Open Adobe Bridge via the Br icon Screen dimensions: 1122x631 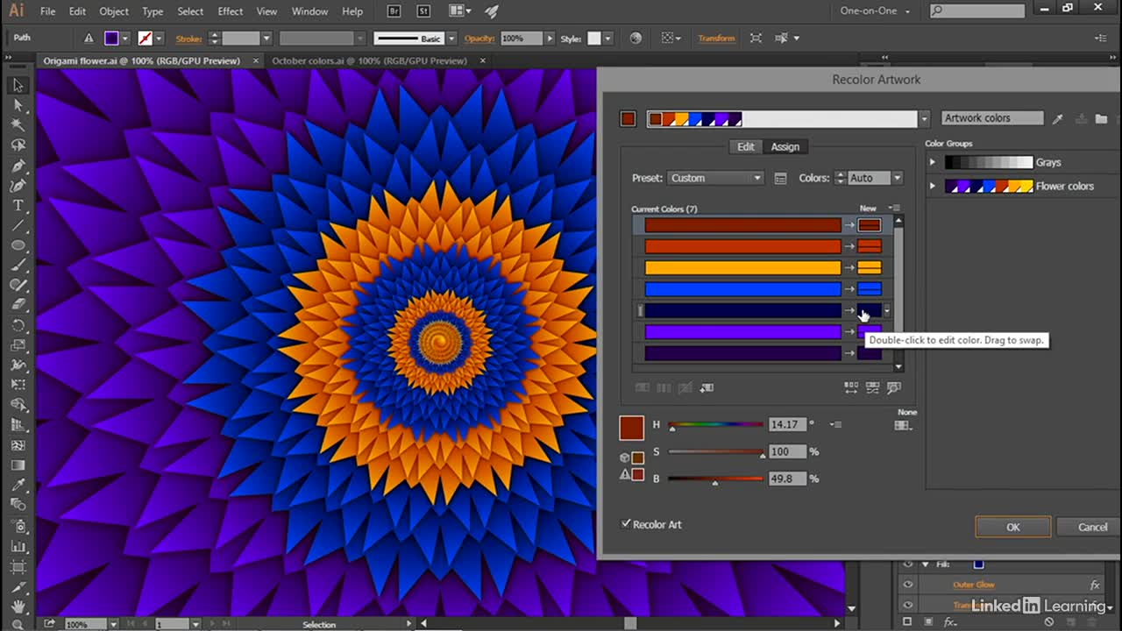pos(396,11)
